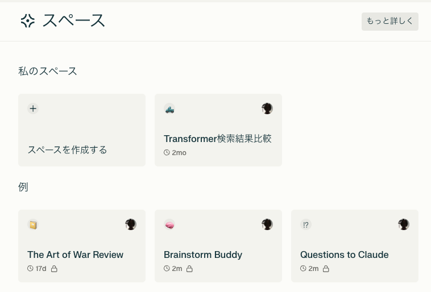
Task: Click the book icon on Art of War card
Action: click(x=33, y=225)
